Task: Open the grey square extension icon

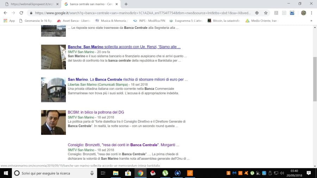Action: tap(284, 13)
